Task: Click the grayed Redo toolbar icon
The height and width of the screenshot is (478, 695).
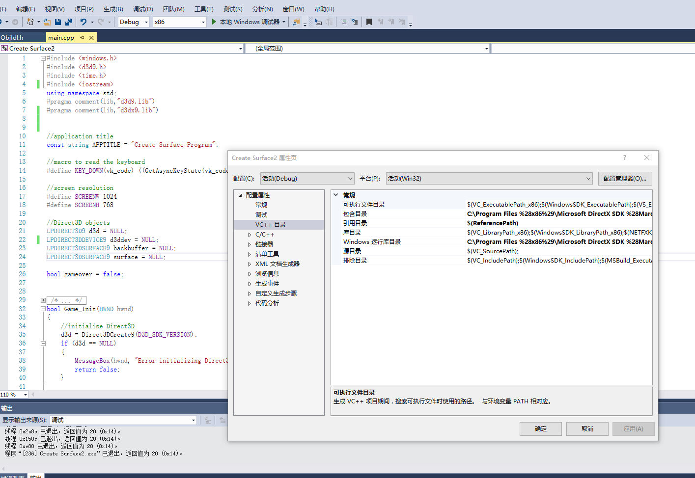Action: point(101,22)
